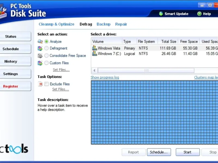Select the Consolidate Free Space radio button
This screenshot has height=163, width=218.
point(46,56)
